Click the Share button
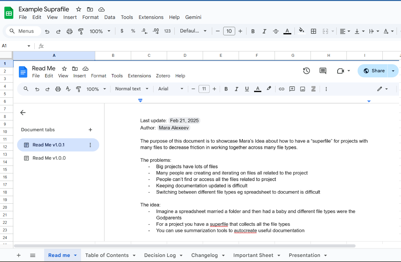This screenshot has height=262, width=401. coord(374,71)
